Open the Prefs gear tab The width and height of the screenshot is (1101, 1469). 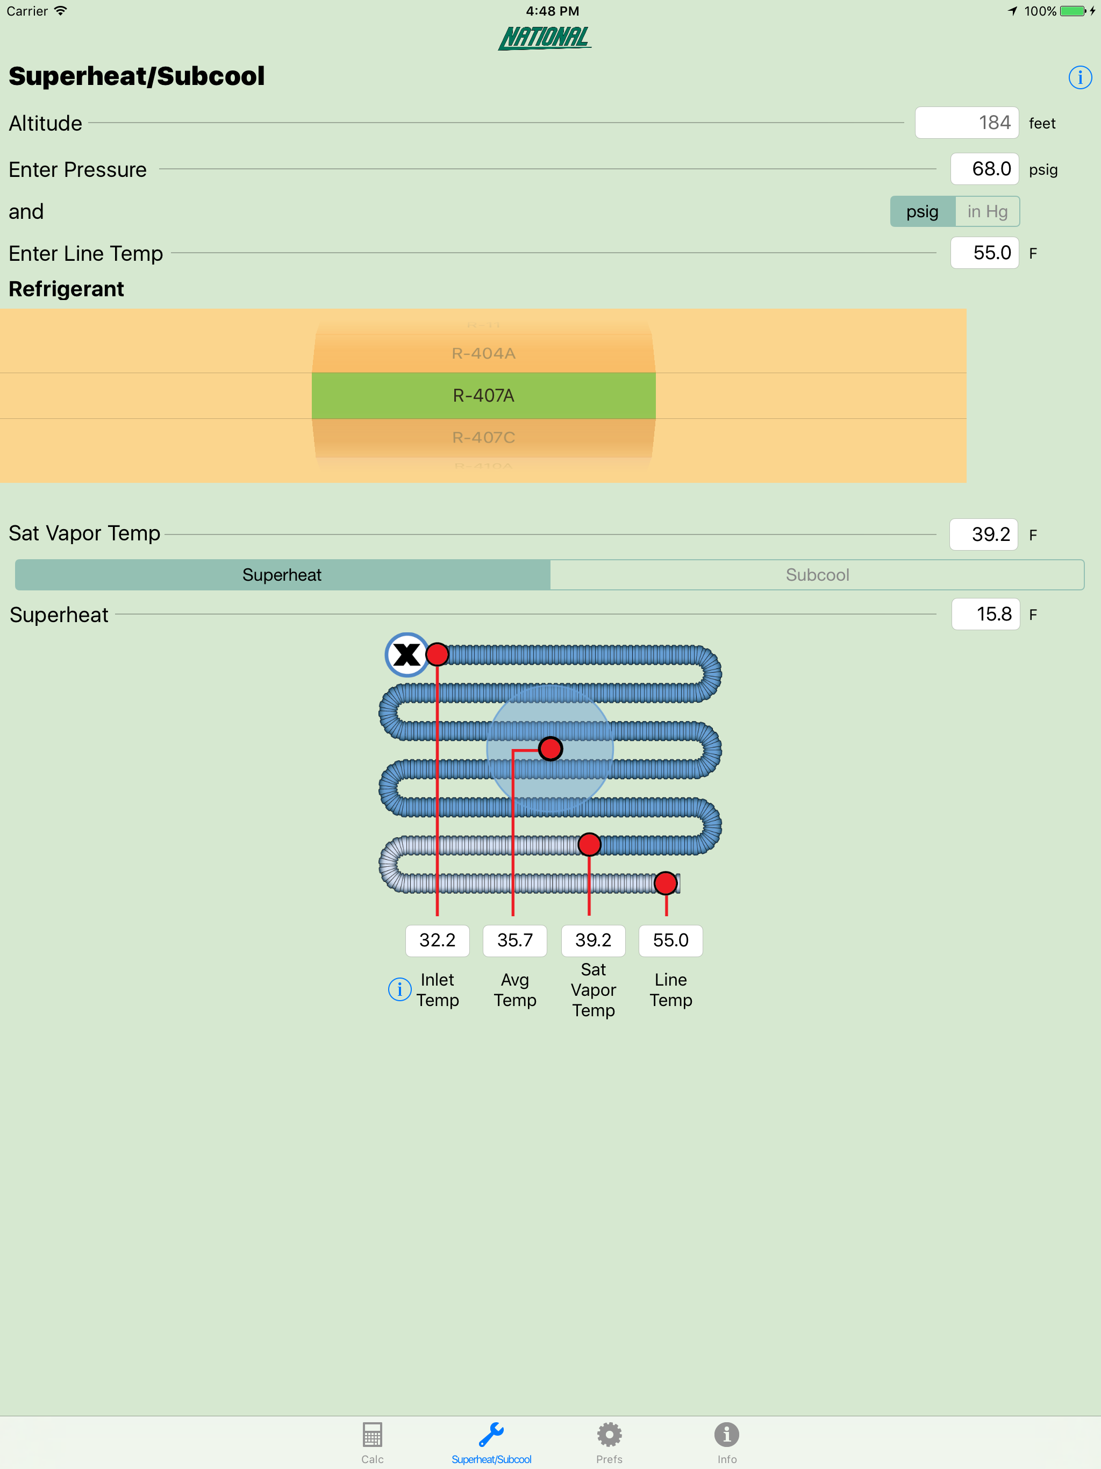[609, 1443]
